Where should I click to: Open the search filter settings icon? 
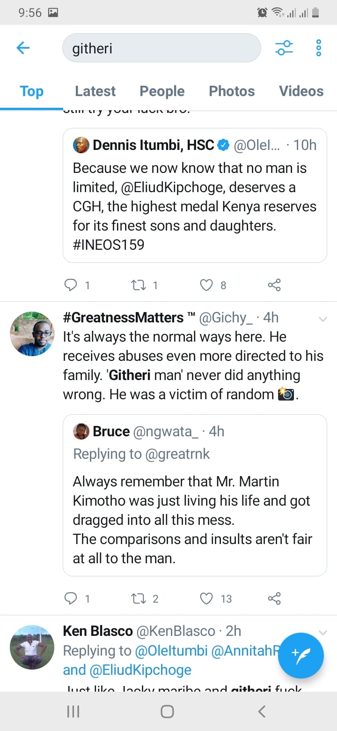click(284, 48)
